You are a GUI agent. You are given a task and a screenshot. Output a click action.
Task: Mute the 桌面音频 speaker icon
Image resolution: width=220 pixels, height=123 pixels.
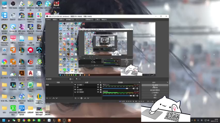point(134,96)
